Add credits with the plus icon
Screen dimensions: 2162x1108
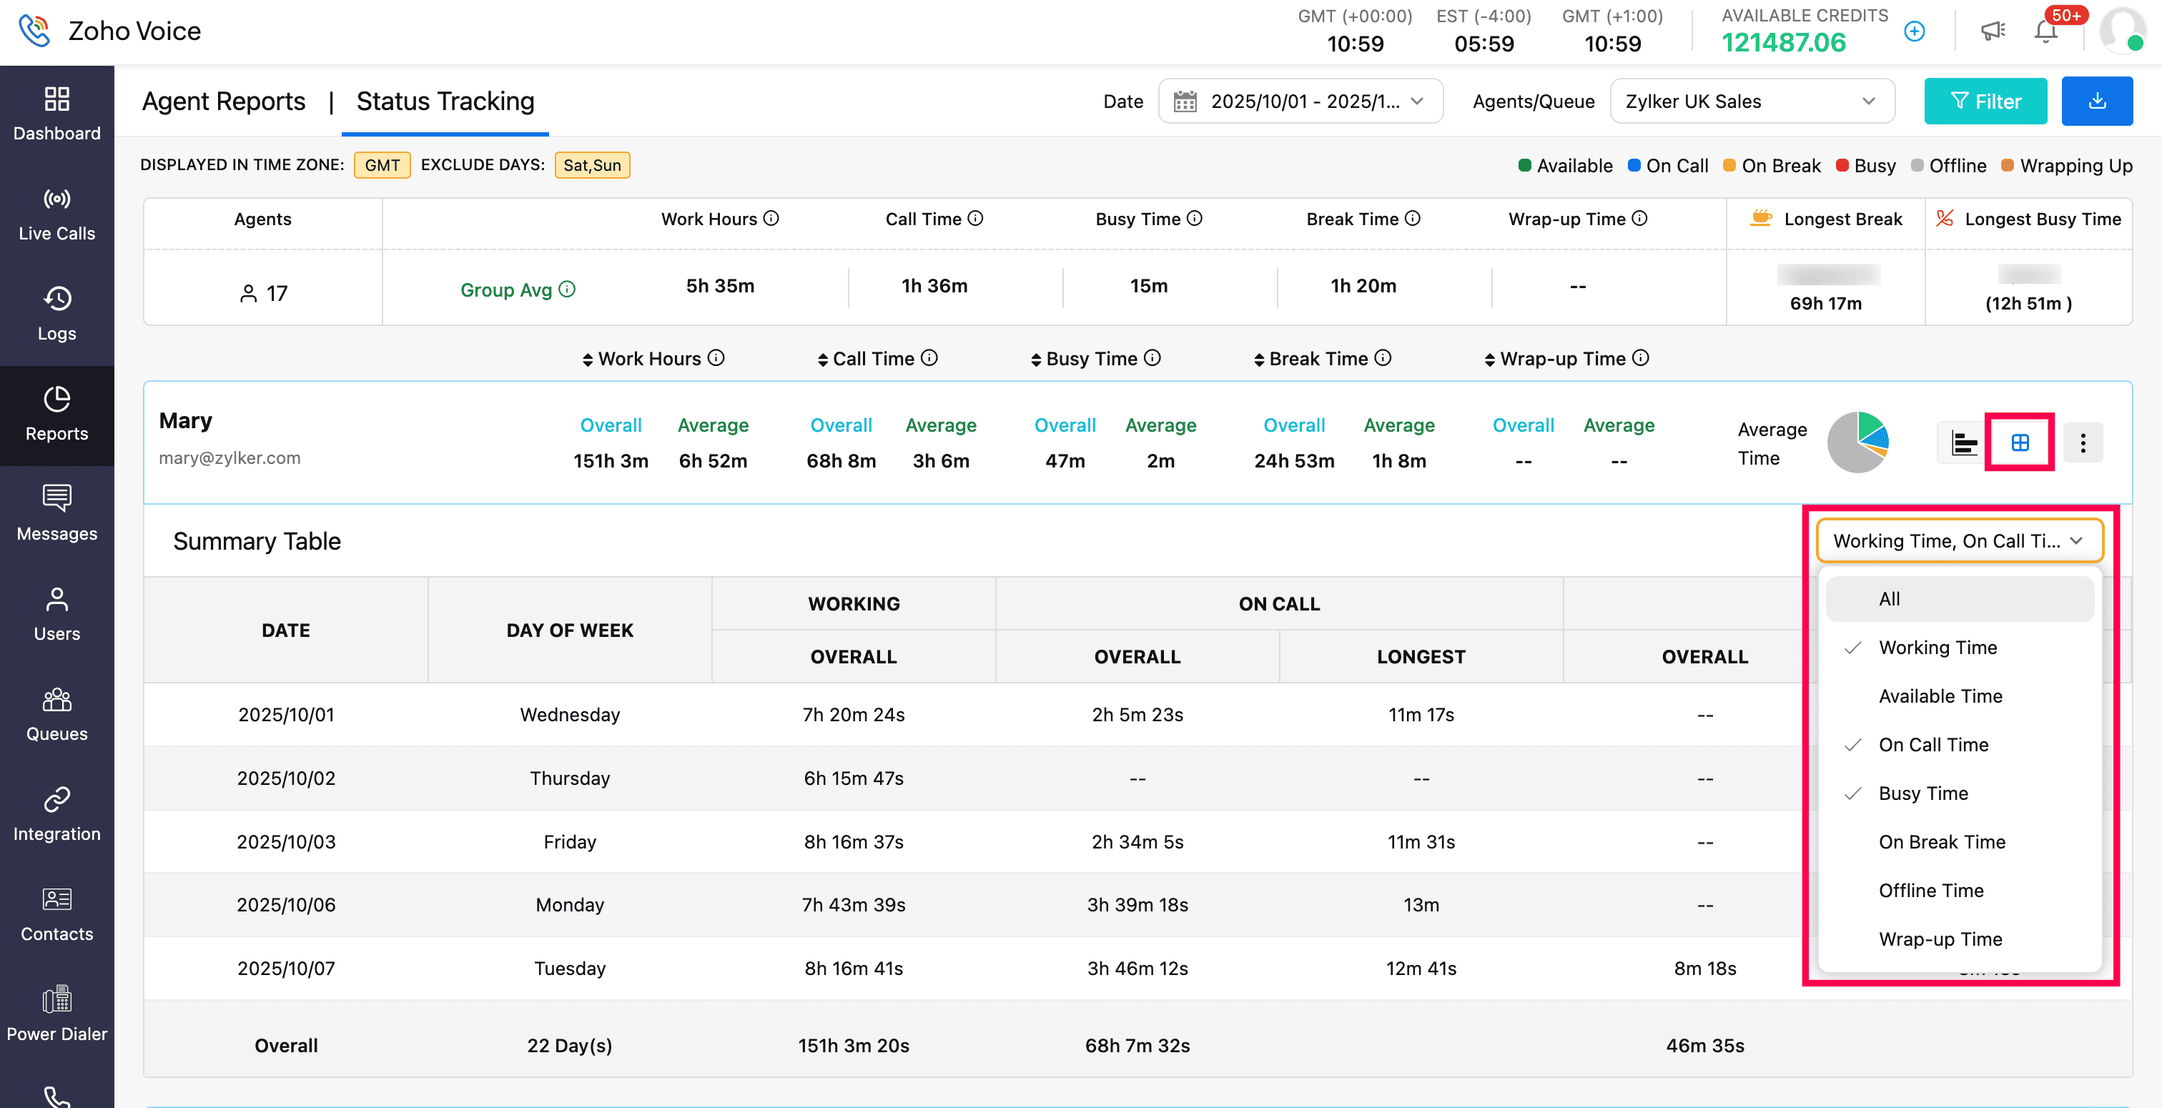[x=1915, y=32]
